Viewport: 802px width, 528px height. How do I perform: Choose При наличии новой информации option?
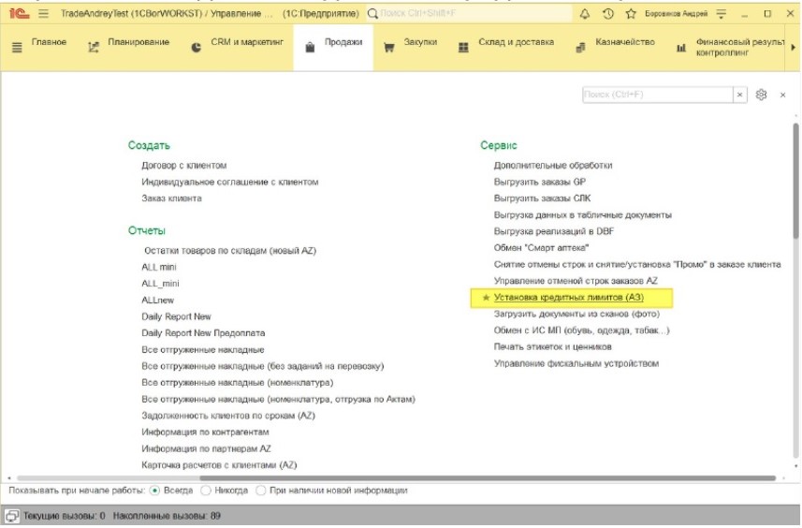[x=260, y=491]
